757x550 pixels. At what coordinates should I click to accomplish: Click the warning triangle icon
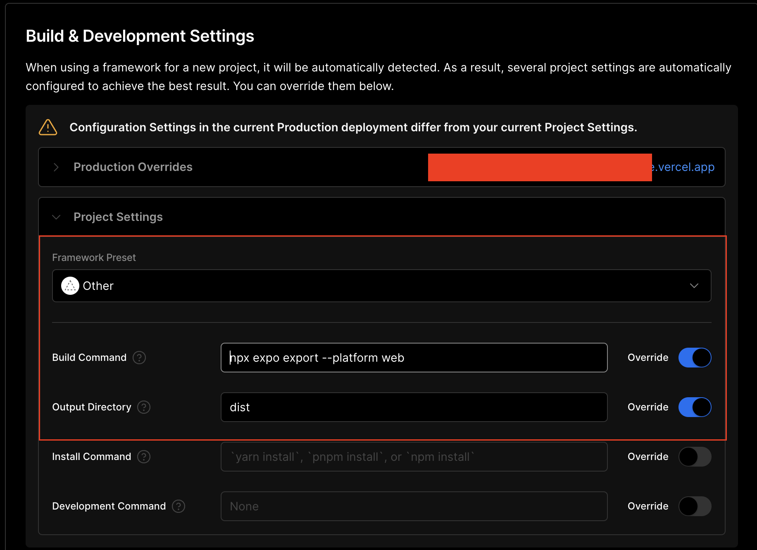48,128
